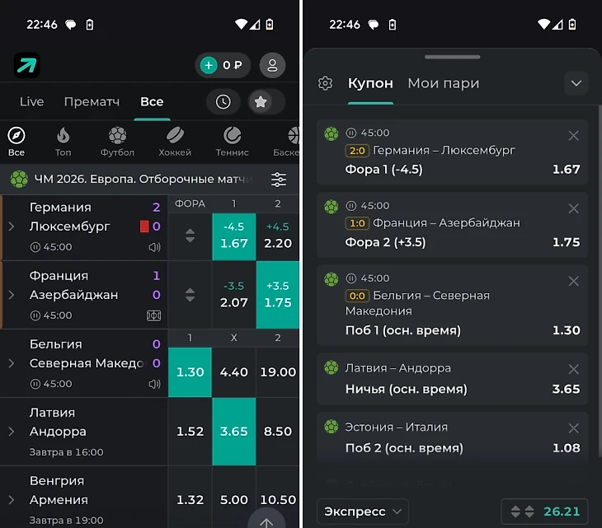The height and width of the screenshot is (528, 602).
Task: Open the Мои пари tab
Action: pos(444,83)
